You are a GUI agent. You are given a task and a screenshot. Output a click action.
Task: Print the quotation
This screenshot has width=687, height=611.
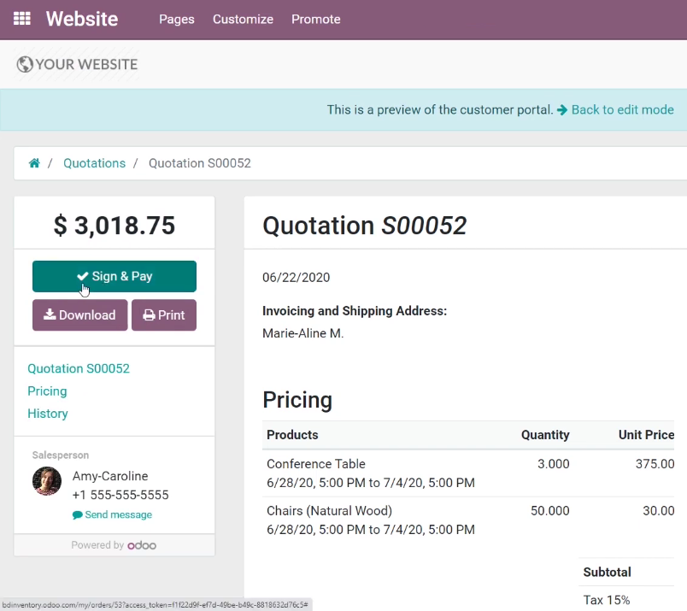[x=164, y=314]
